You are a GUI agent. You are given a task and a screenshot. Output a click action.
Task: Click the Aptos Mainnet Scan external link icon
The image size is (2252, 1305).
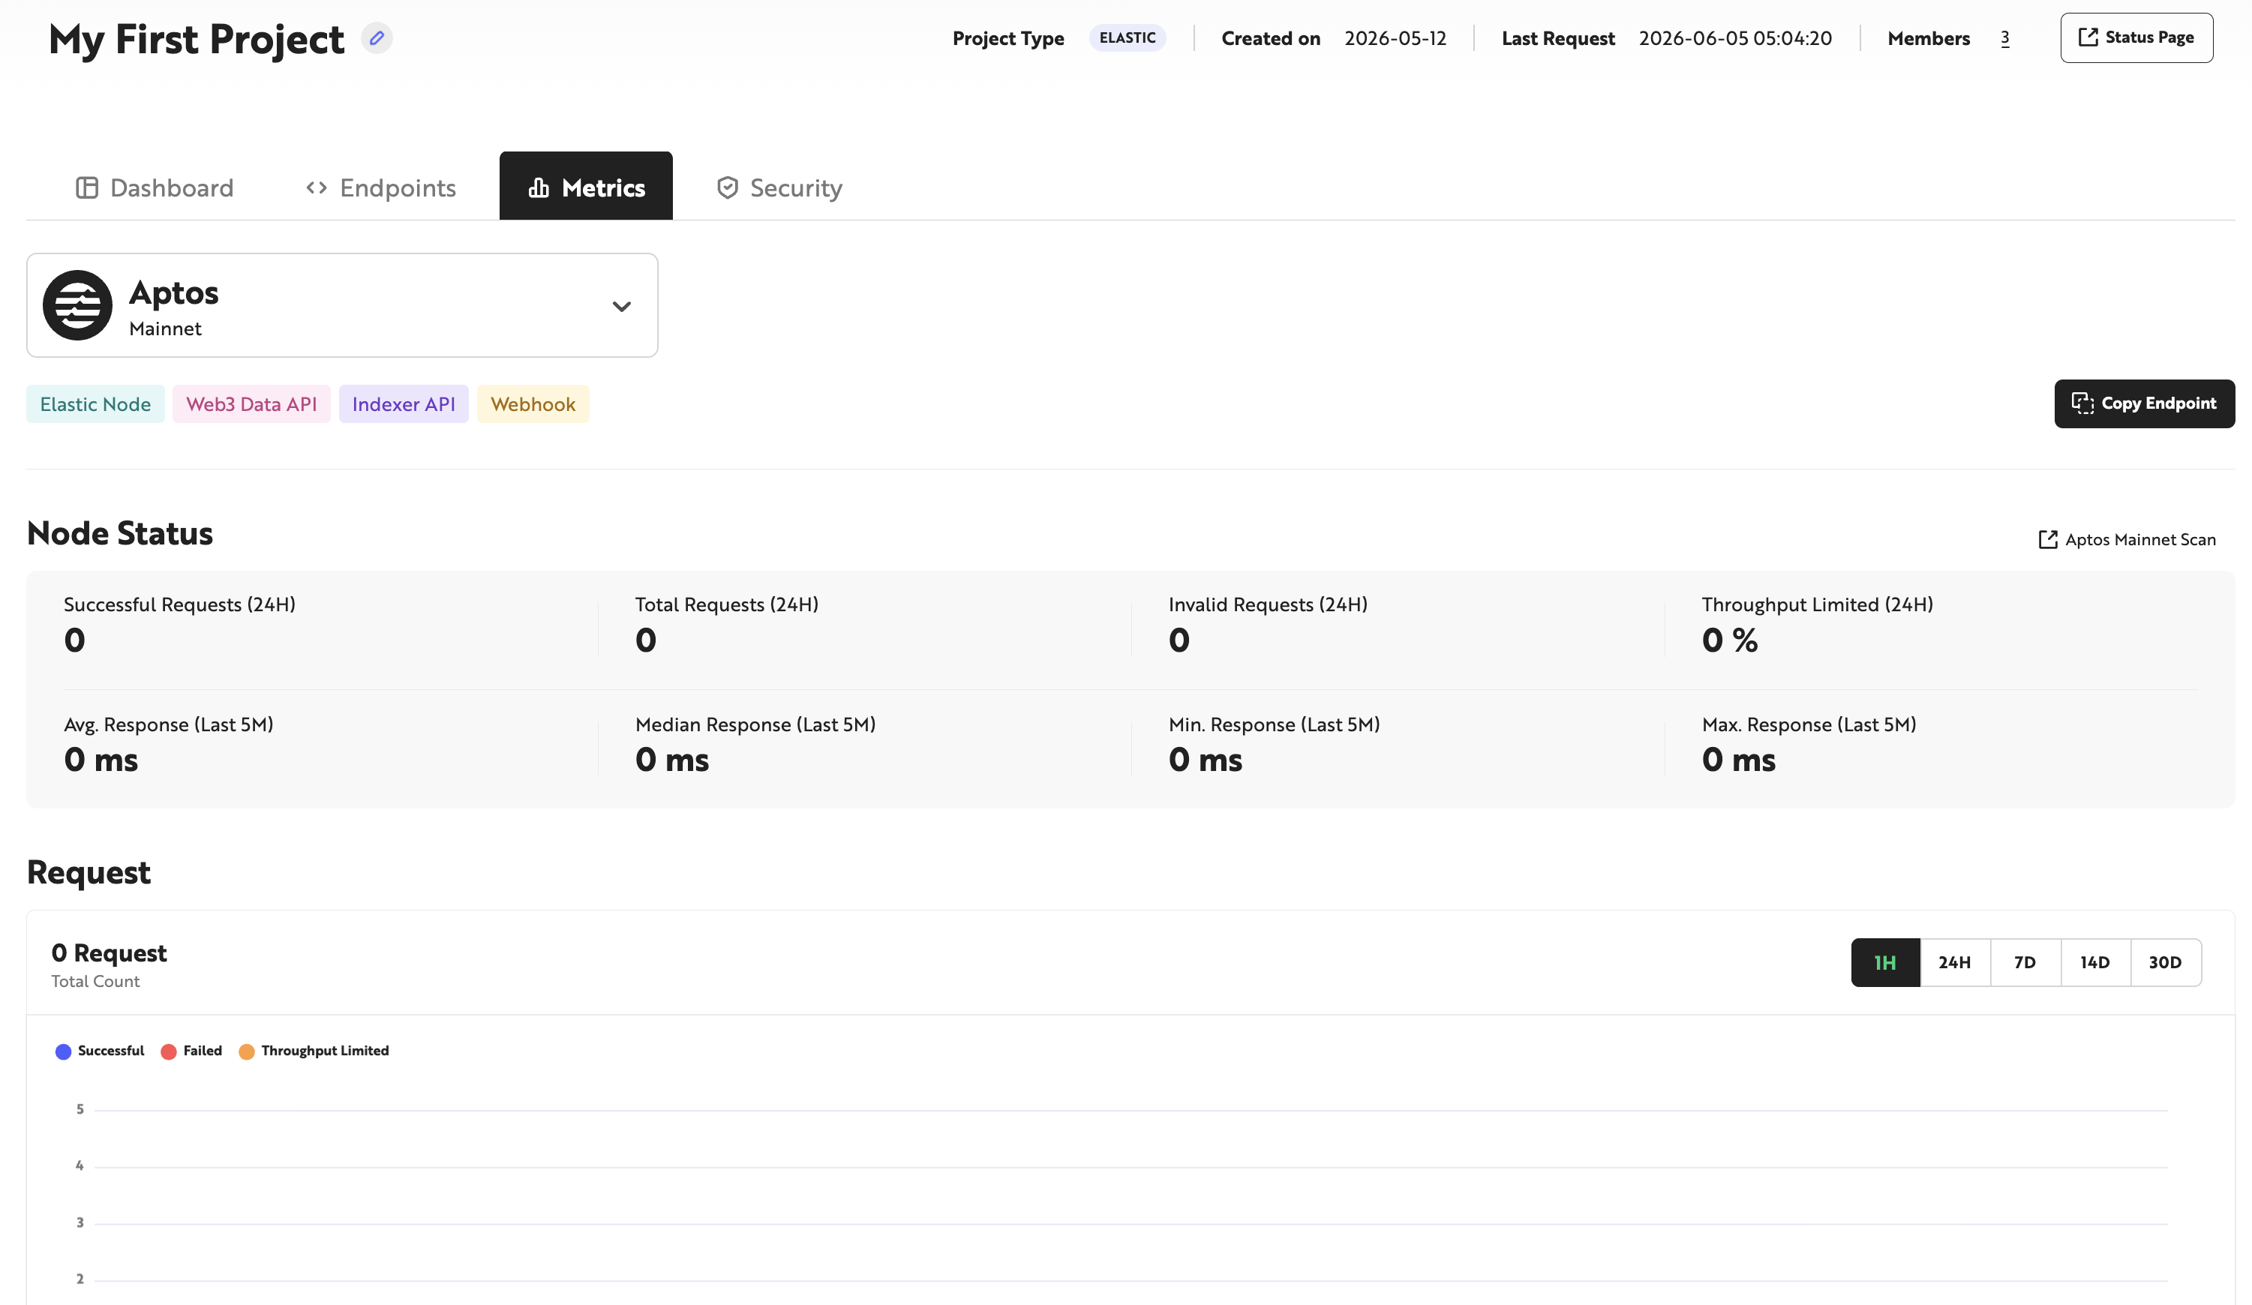2047,539
